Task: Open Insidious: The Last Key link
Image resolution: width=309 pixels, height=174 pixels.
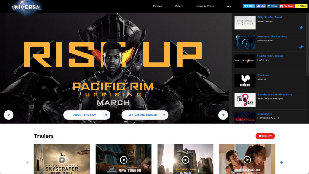Action: pyautogui.click(x=272, y=37)
